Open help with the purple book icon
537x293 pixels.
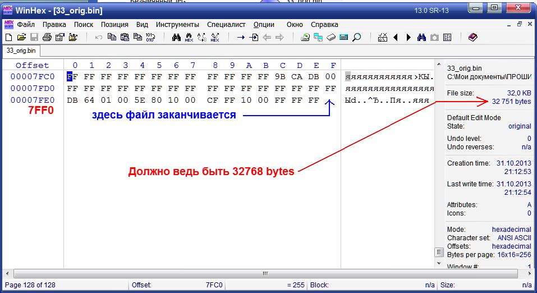coord(473,38)
